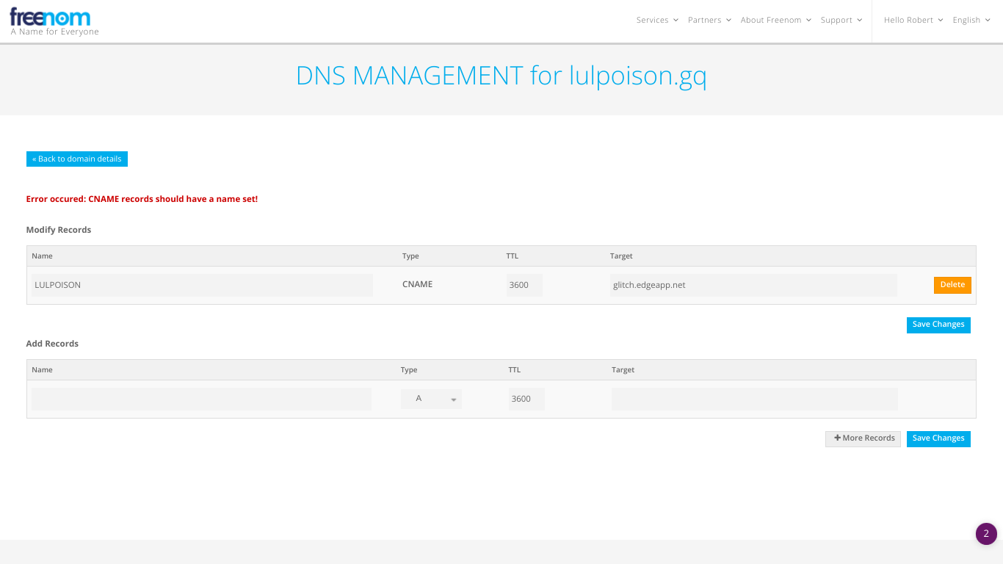This screenshot has width=1003, height=564.
Task: Open the purple notification badge showing 2
Action: [986, 534]
